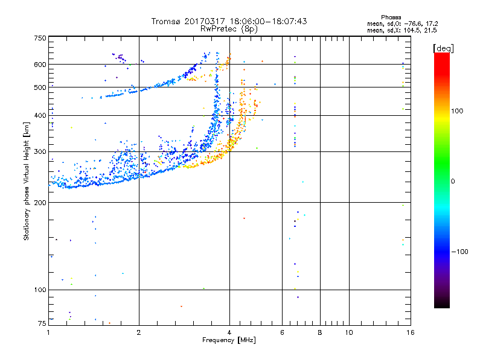Click the y-axis tick label '750'

[x=40, y=38]
